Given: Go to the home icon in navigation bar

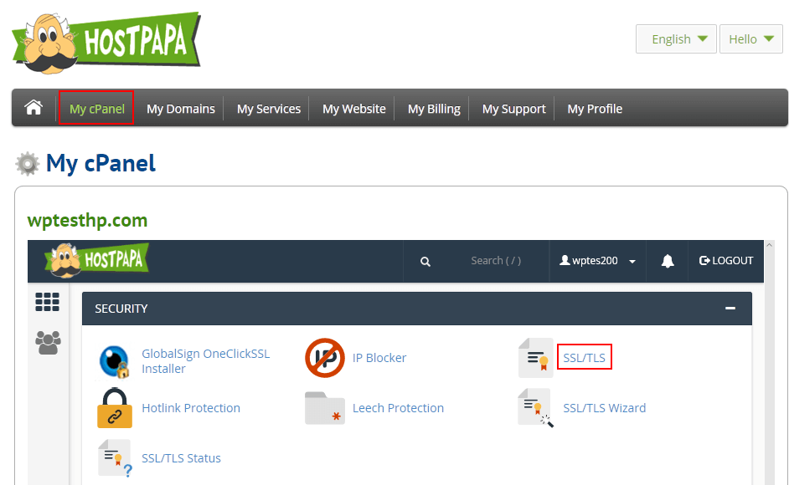Looking at the screenshot, I should [x=34, y=108].
